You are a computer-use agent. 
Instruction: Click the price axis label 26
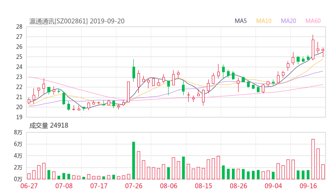(x=19, y=47)
